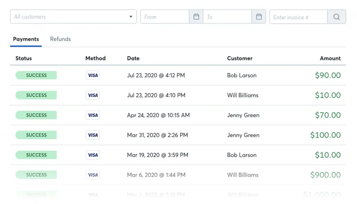Switch to the Refunds tab
The width and height of the screenshot is (357, 204).
(60, 39)
